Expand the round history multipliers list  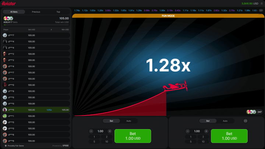261,10
